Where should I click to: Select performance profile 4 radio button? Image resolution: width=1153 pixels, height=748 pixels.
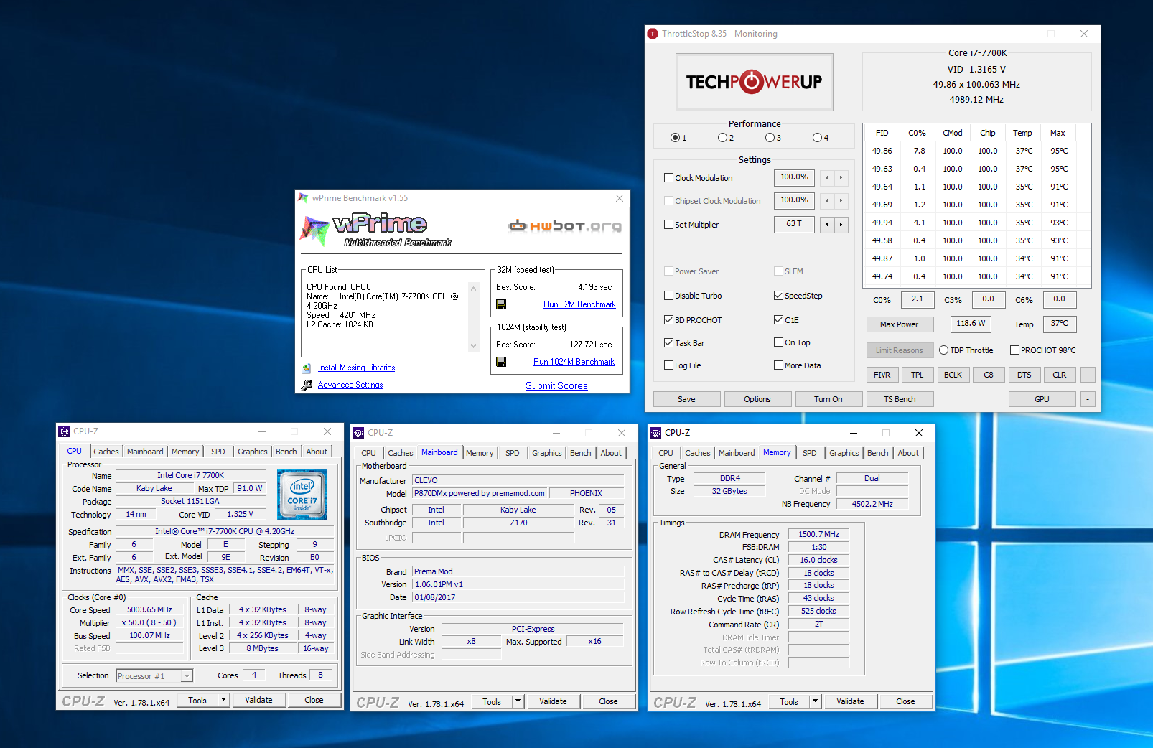[817, 138]
